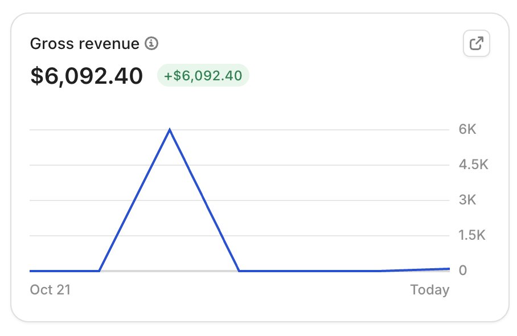Image resolution: width=517 pixels, height=336 pixels.
Task: Click the 1.5K axis label
Action: point(472,235)
